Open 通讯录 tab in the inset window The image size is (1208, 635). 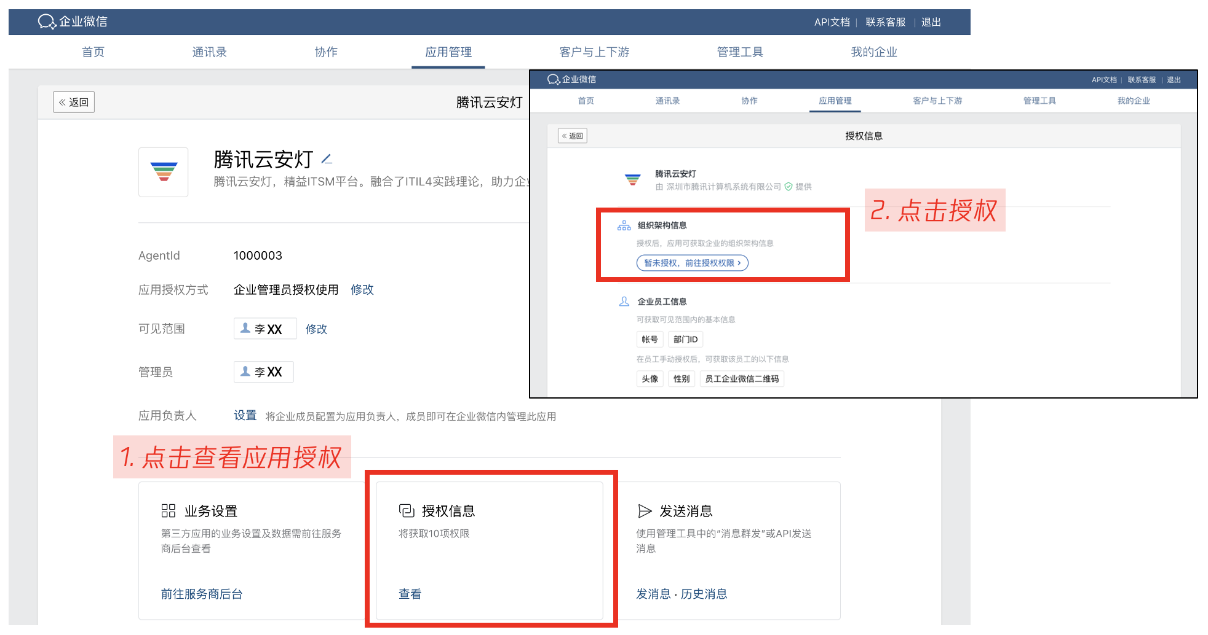tap(667, 101)
